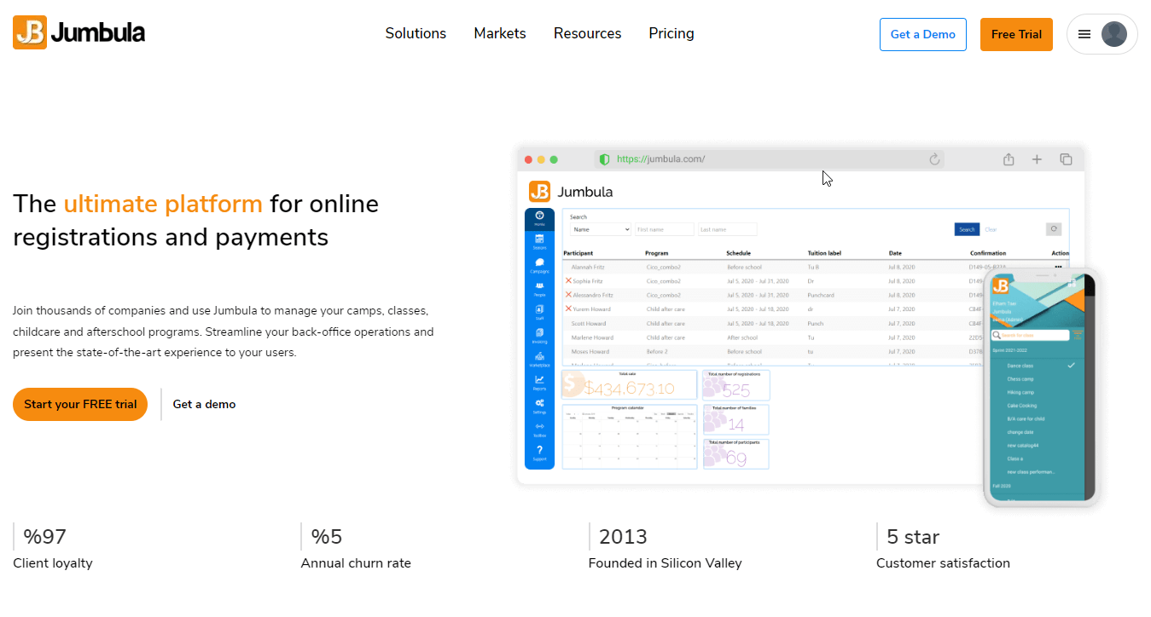Open the Seasons section in the sidebar
The width and height of the screenshot is (1151, 617).
(x=539, y=240)
